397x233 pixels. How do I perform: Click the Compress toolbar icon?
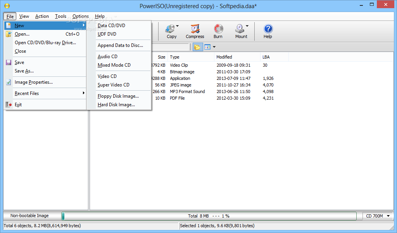pyautogui.click(x=195, y=29)
